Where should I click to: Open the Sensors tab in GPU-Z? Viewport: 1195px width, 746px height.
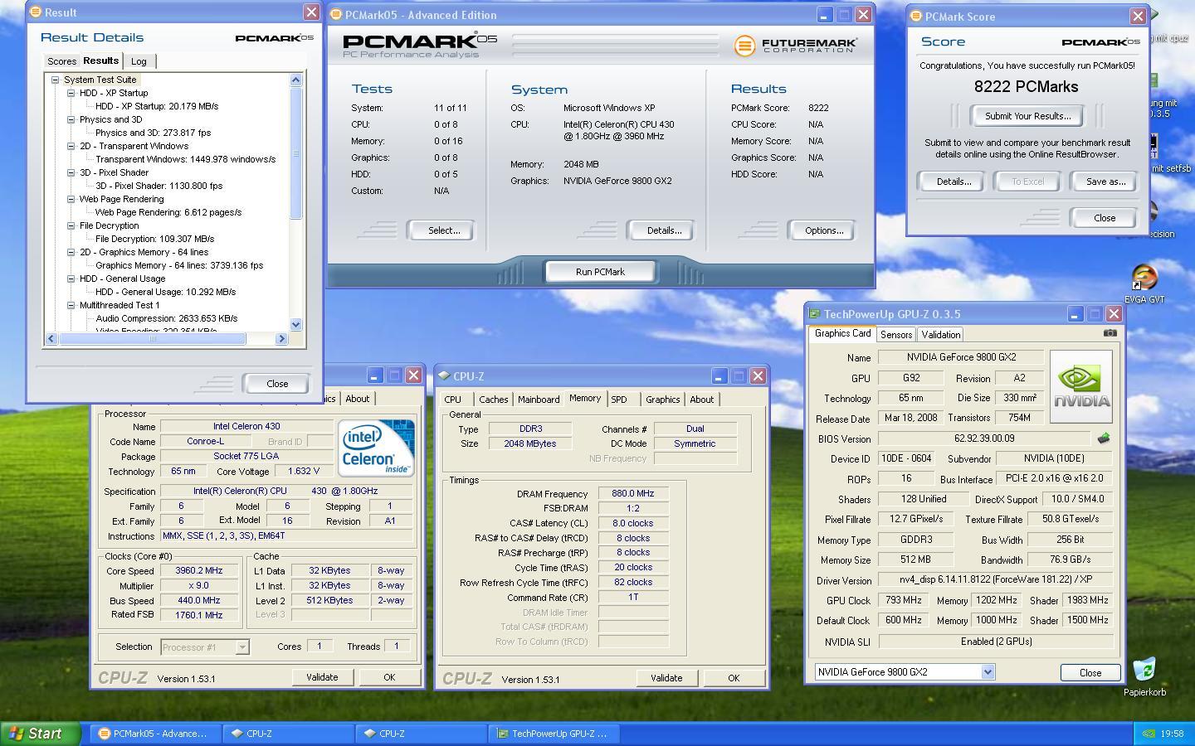coord(896,335)
